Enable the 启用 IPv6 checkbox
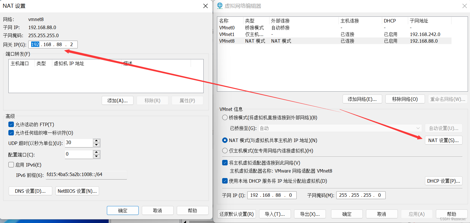Image resolution: width=470 pixels, height=223 pixels. pos(11,165)
